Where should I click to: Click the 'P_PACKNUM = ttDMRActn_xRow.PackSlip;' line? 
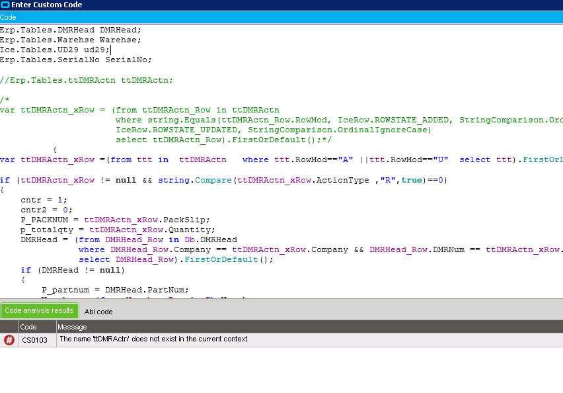[115, 220]
